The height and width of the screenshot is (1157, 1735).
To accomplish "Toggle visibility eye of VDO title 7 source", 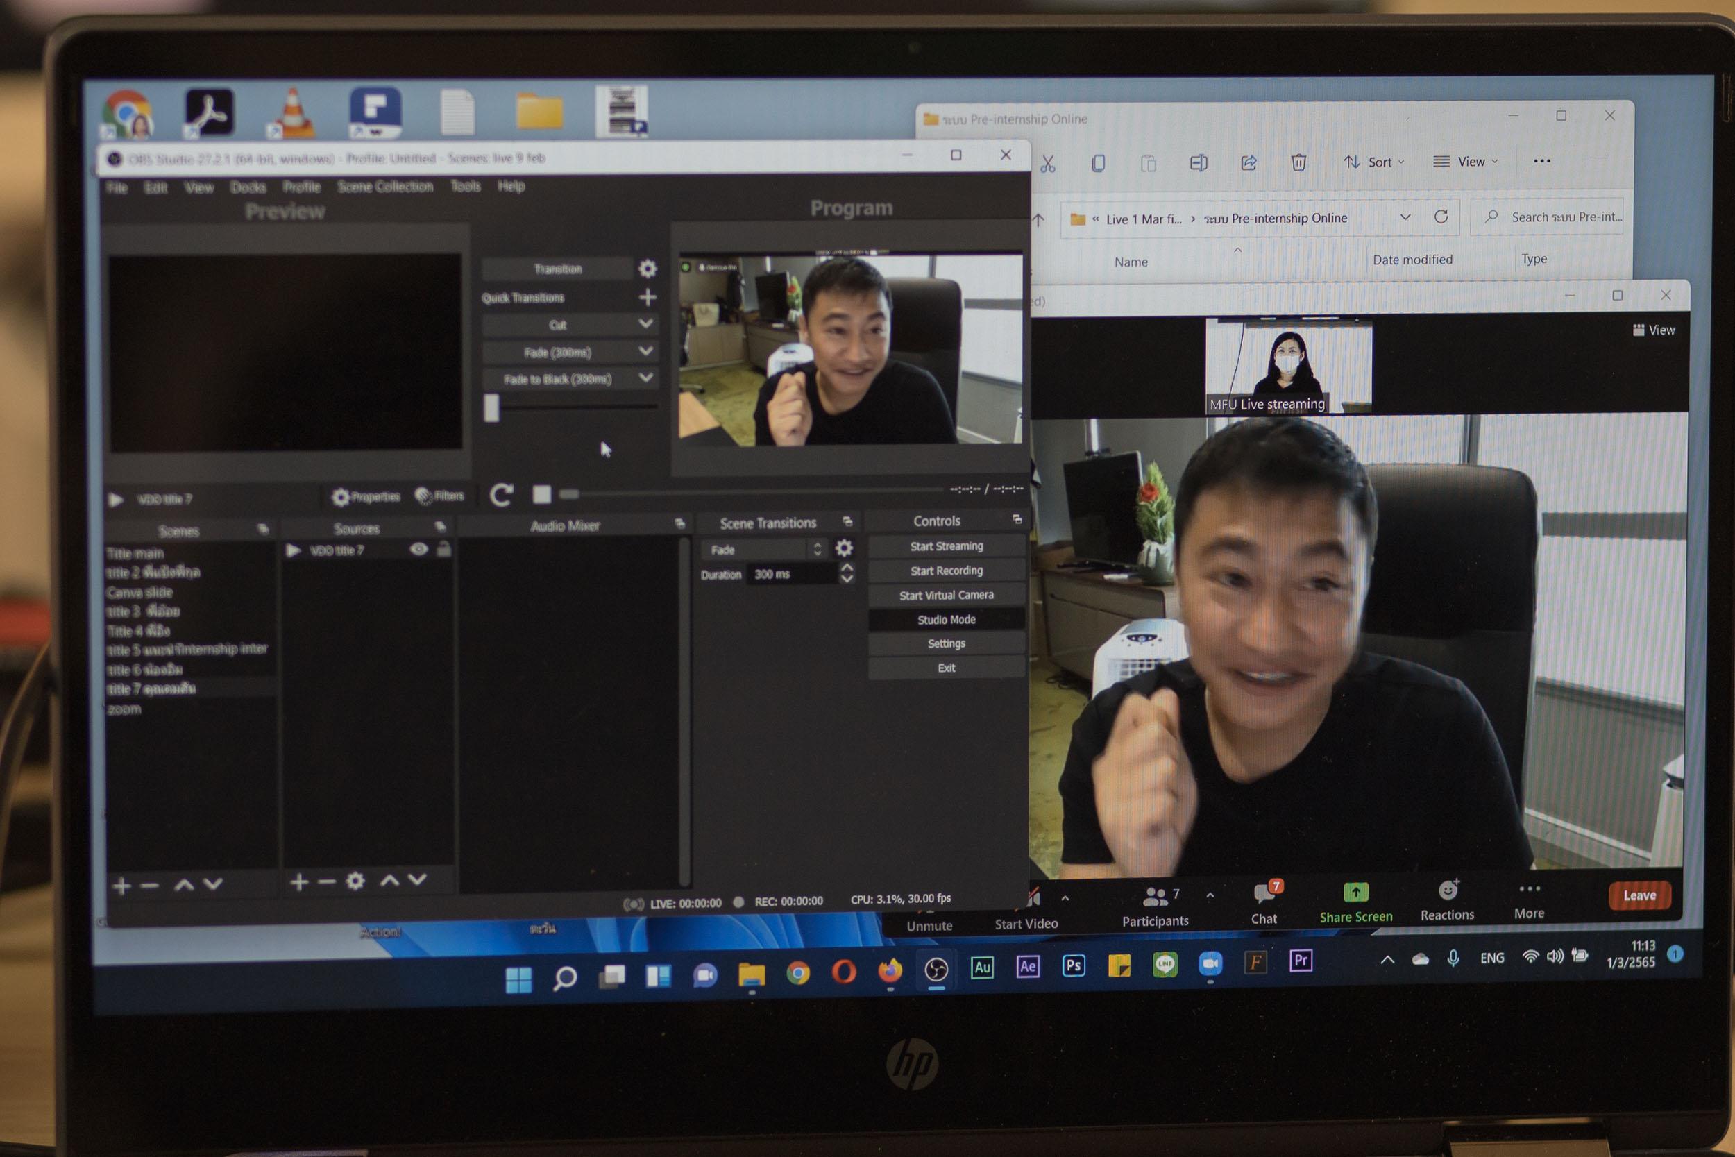I will click(x=419, y=549).
